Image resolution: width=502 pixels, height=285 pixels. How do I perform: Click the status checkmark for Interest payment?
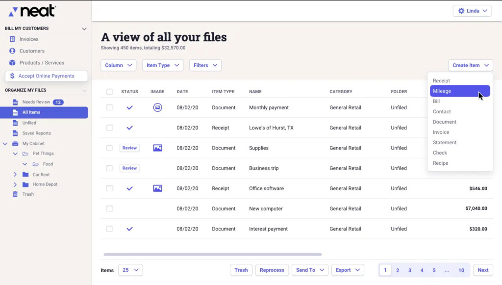click(x=129, y=229)
